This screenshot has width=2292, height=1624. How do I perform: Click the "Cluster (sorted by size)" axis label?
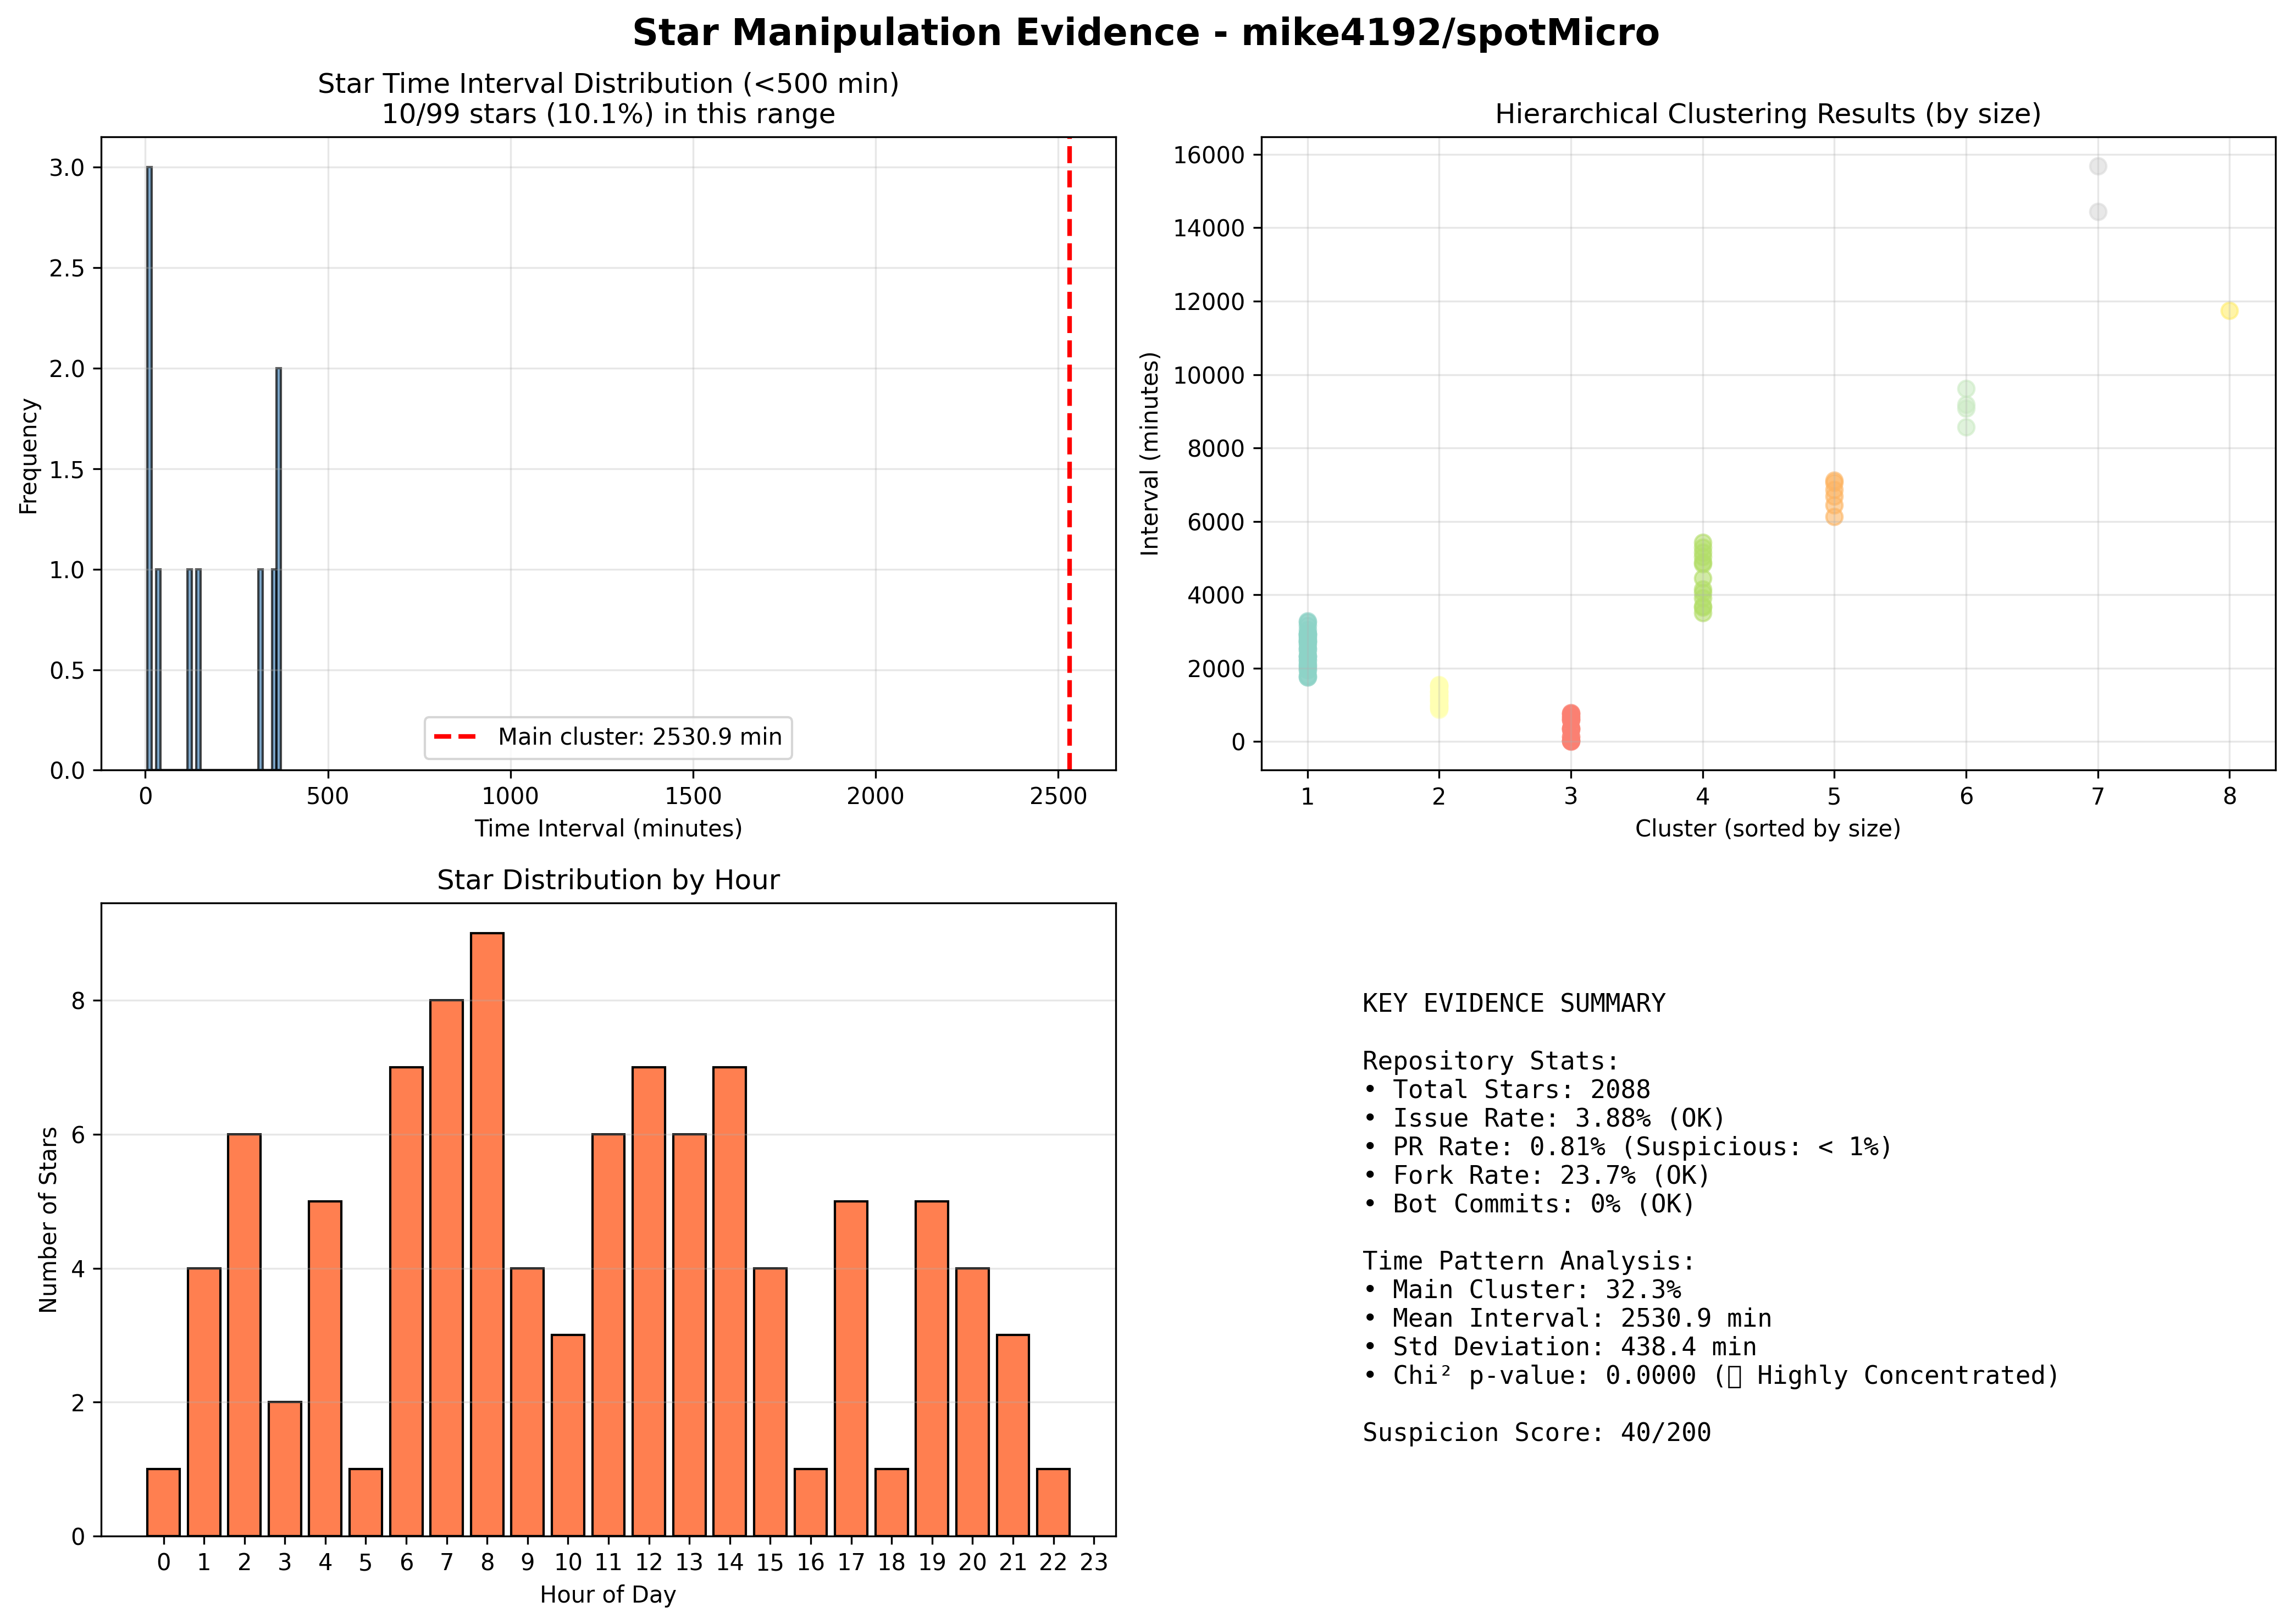[x=1767, y=828]
